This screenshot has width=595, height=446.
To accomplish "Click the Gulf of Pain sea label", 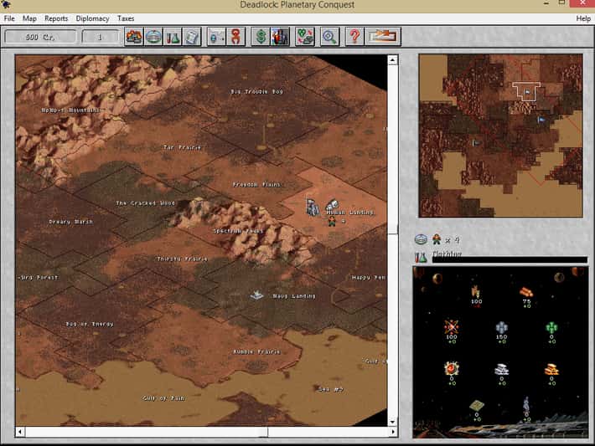I will 164,398.
